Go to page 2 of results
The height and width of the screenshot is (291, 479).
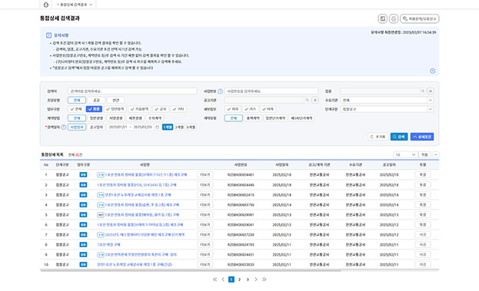tap(240, 279)
